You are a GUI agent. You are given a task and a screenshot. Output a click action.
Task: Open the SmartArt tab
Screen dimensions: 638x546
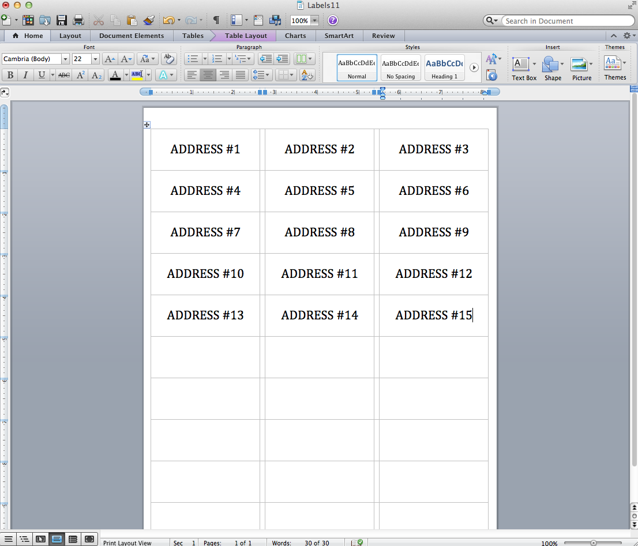pyautogui.click(x=339, y=36)
